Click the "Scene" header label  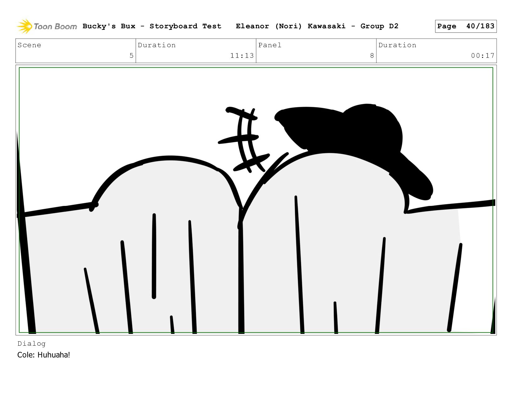tap(29, 45)
